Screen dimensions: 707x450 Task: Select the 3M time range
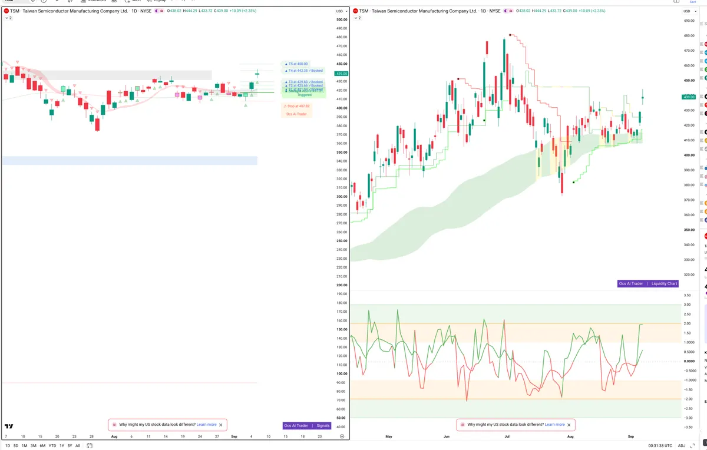click(x=33, y=446)
